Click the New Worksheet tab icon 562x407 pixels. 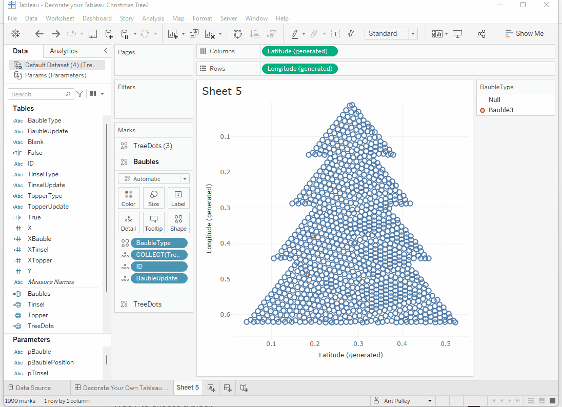211,388
